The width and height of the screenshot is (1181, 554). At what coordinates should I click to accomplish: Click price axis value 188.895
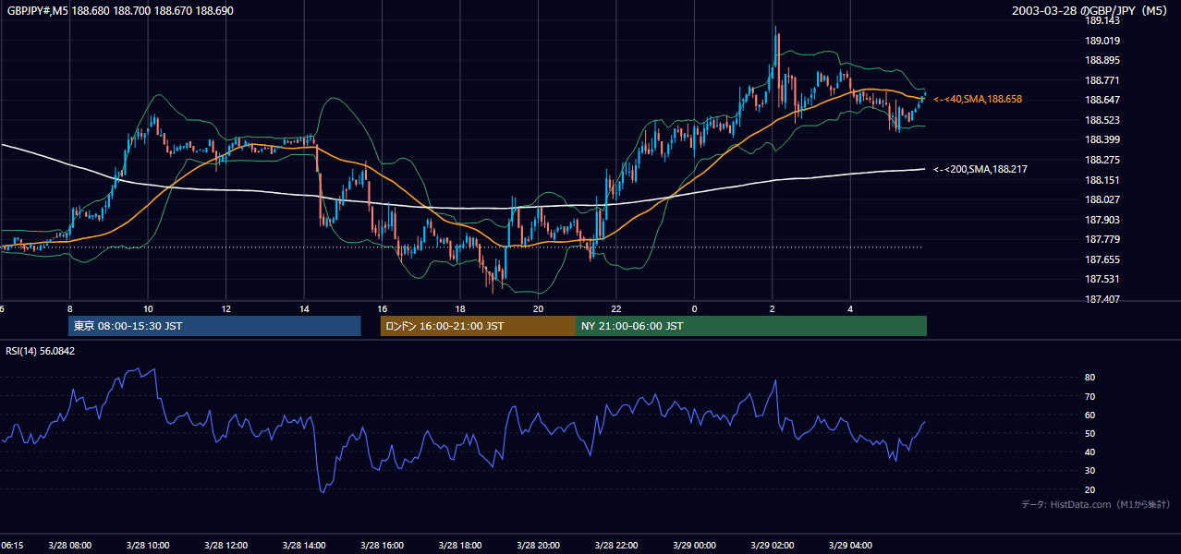[x=1102, y=60]
